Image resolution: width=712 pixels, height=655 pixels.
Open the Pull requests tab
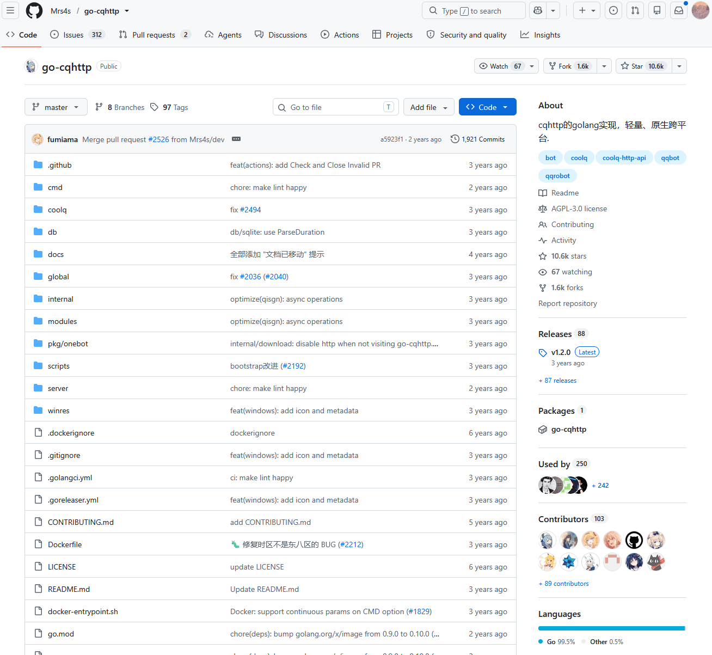click(x=155, y=35)
